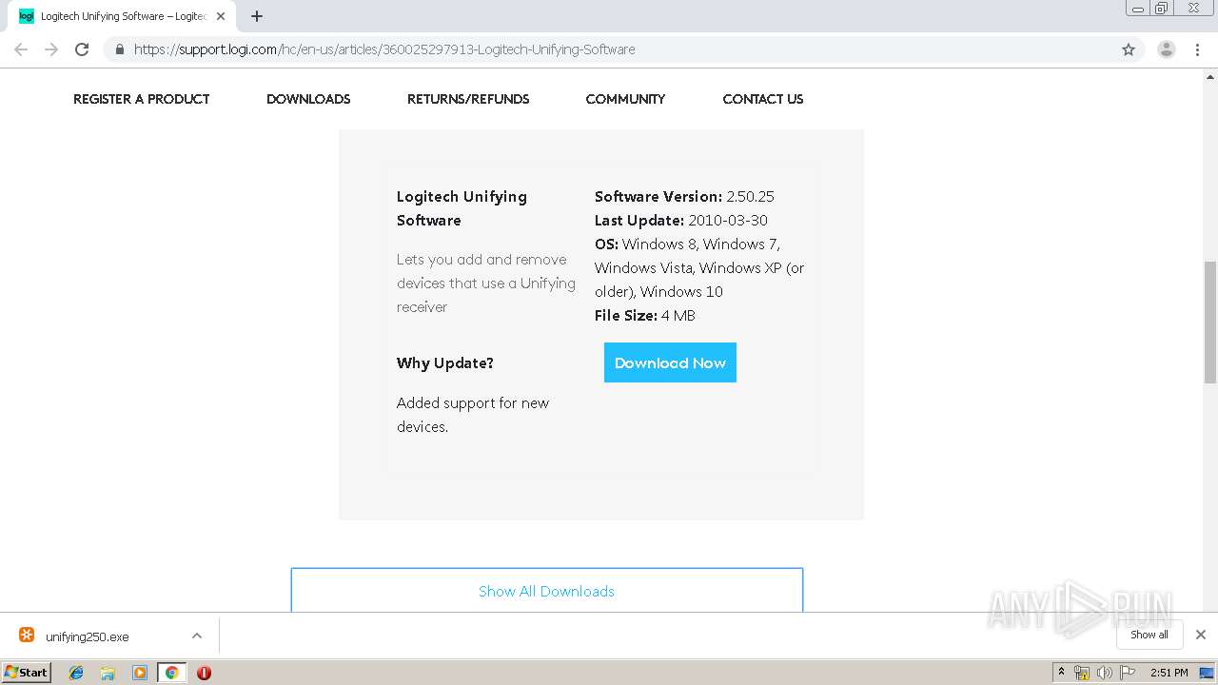The image size is (1218, 685).
Task: Select the Chrome icon in taskbar
Action: pyautogui.click(x=171, y=673)
